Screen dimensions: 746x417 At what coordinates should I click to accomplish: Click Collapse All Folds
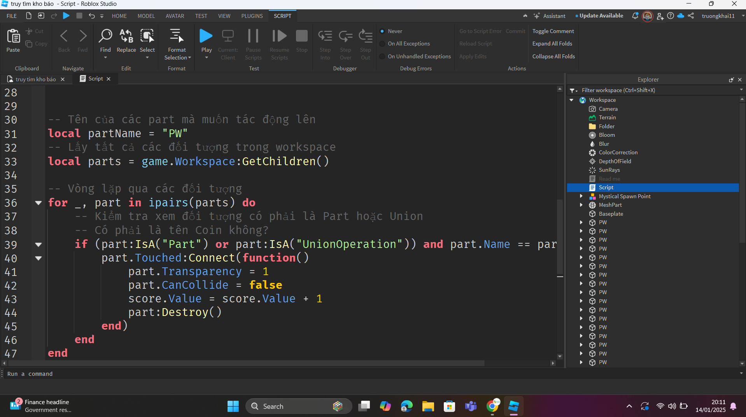553,56
